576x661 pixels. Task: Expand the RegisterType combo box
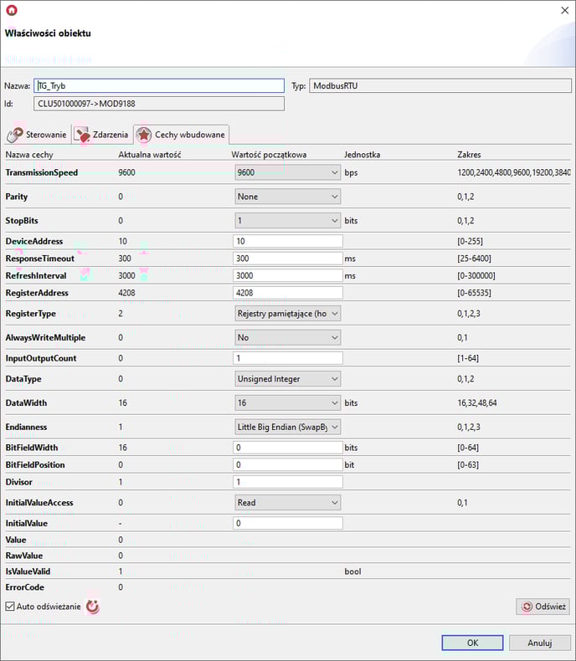click(x=287, y=314)
